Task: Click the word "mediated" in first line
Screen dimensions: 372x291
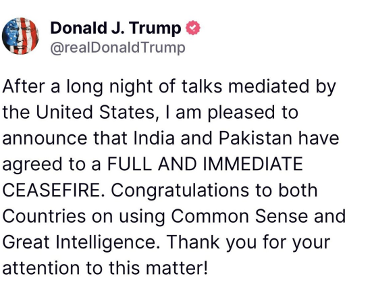Action: pos(269,86)
